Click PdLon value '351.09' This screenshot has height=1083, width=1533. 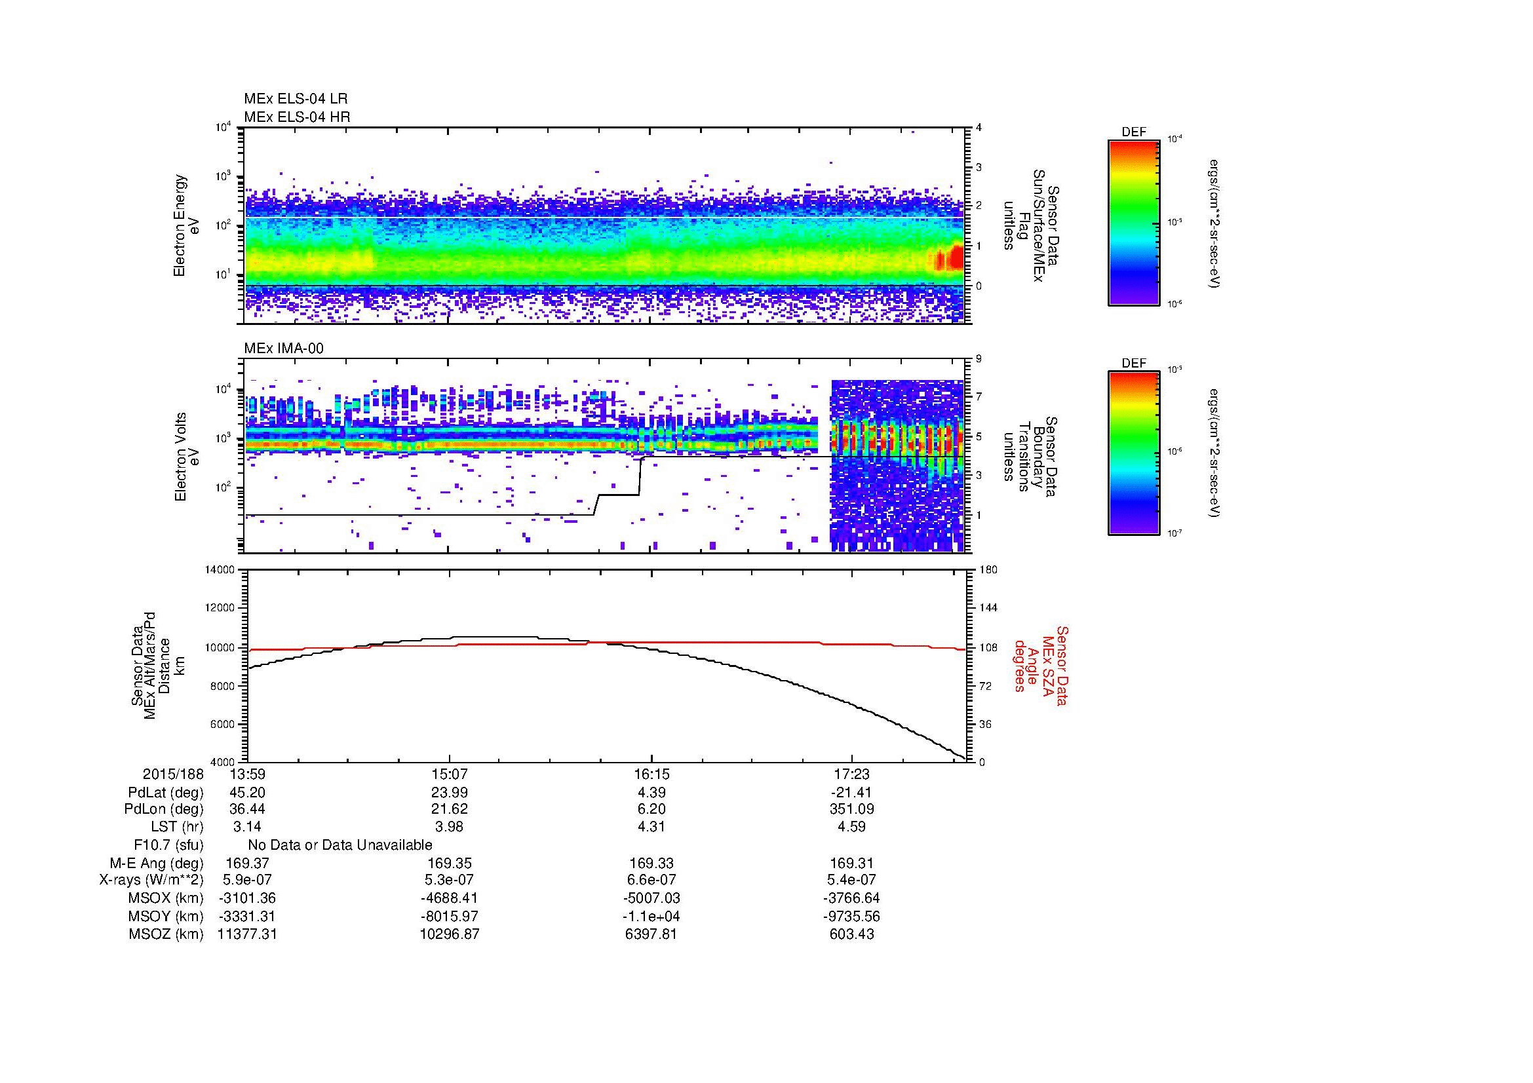[852, 809]
